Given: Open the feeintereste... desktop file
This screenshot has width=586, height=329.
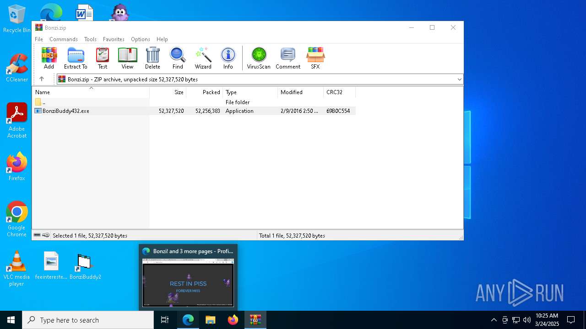Looking at the screenshot, I should [x=51, y=265].
